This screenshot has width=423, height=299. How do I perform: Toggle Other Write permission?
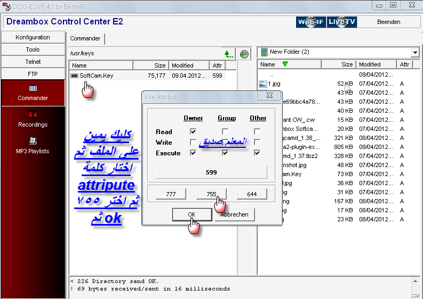(x=257, y=142)
